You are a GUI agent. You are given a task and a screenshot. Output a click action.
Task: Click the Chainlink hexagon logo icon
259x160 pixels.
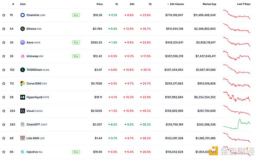click(x=22, y=15)
